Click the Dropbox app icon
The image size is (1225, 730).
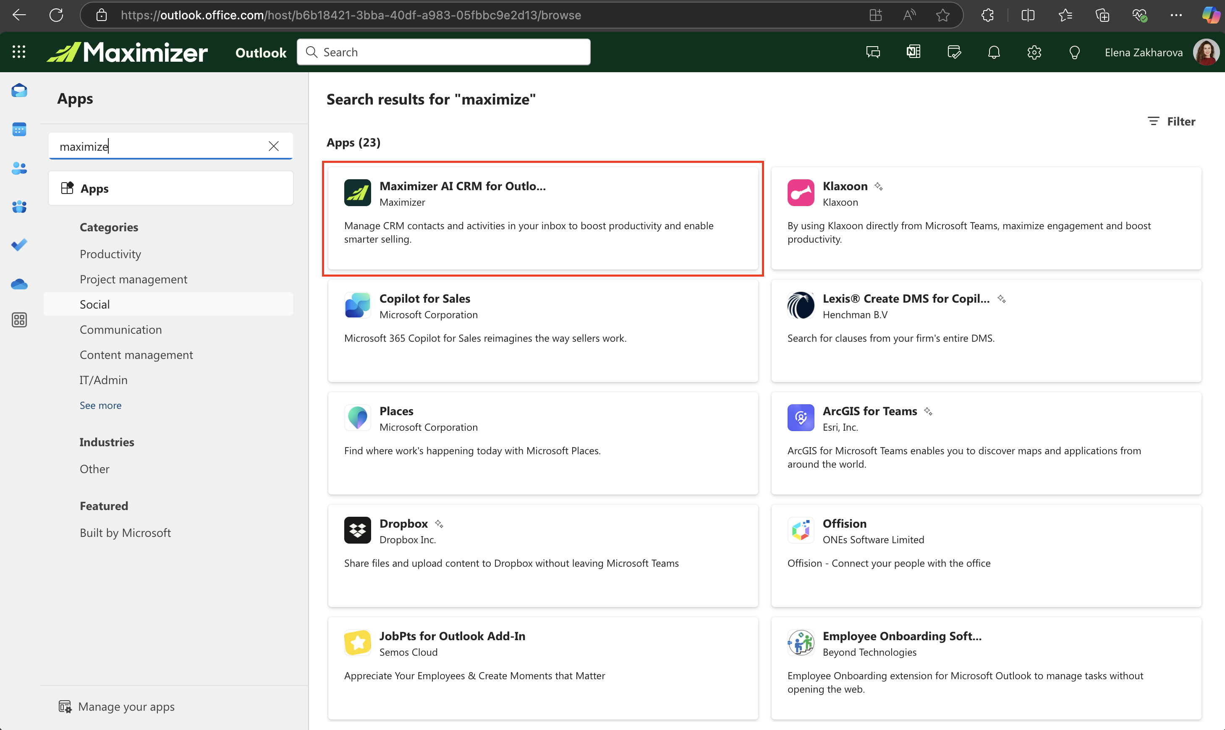coord(358,530)
